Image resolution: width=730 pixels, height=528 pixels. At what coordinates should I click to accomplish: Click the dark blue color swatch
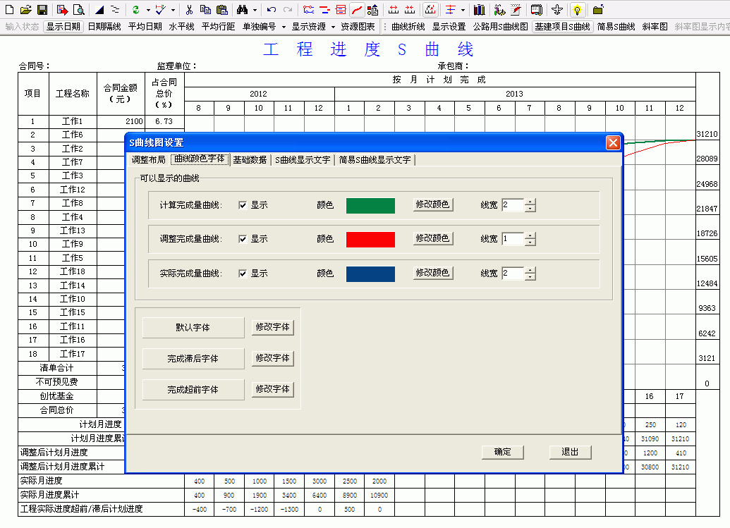click(x=370, y=274)
